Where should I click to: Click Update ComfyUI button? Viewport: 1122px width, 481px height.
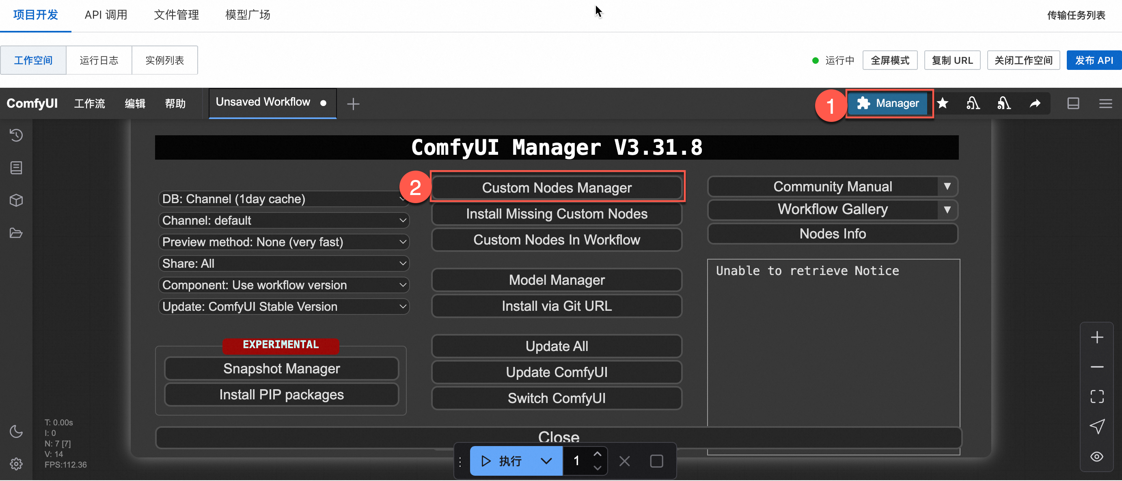coord(557,373)
